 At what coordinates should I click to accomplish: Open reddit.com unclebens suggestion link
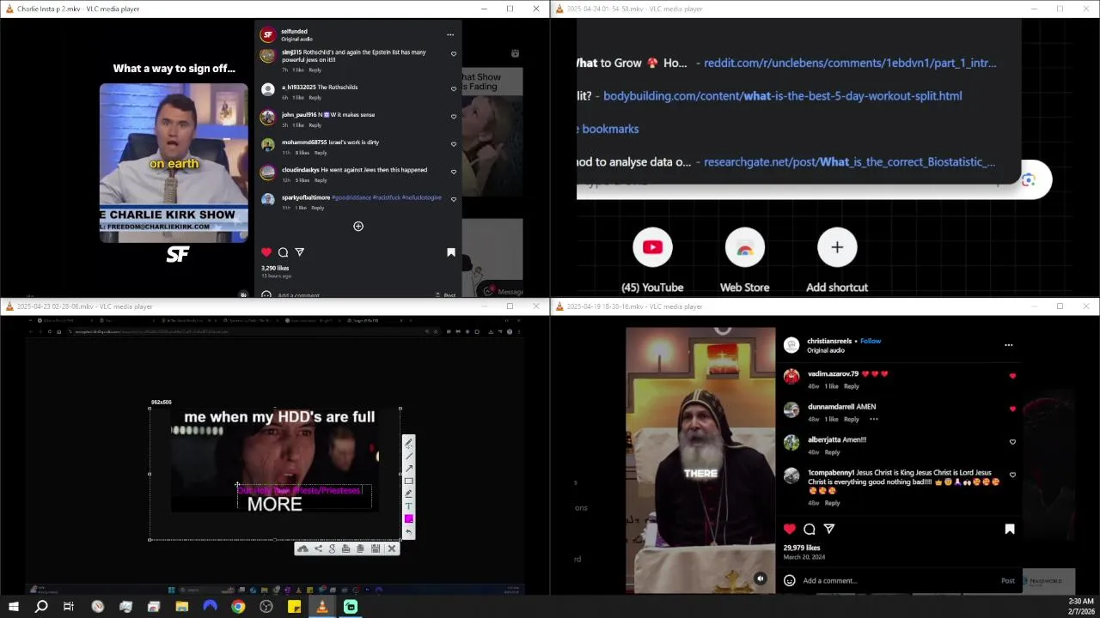click(x=850, y=63)
